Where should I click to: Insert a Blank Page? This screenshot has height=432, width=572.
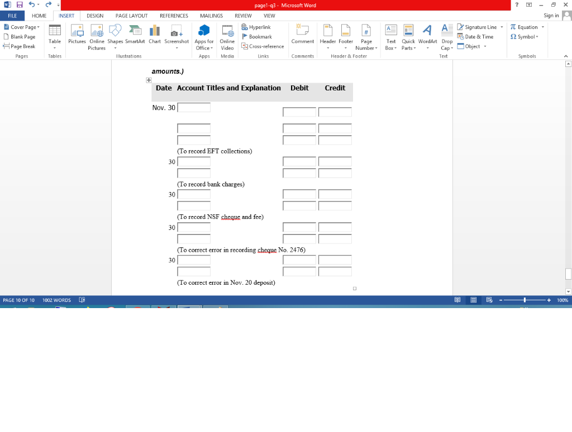tap(20, 36)
